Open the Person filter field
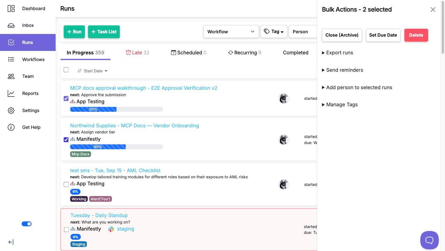Viewport: 445px width, 251px height. pos(303,31)
